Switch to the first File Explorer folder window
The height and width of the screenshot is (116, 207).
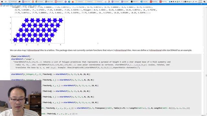coord(80,2)
